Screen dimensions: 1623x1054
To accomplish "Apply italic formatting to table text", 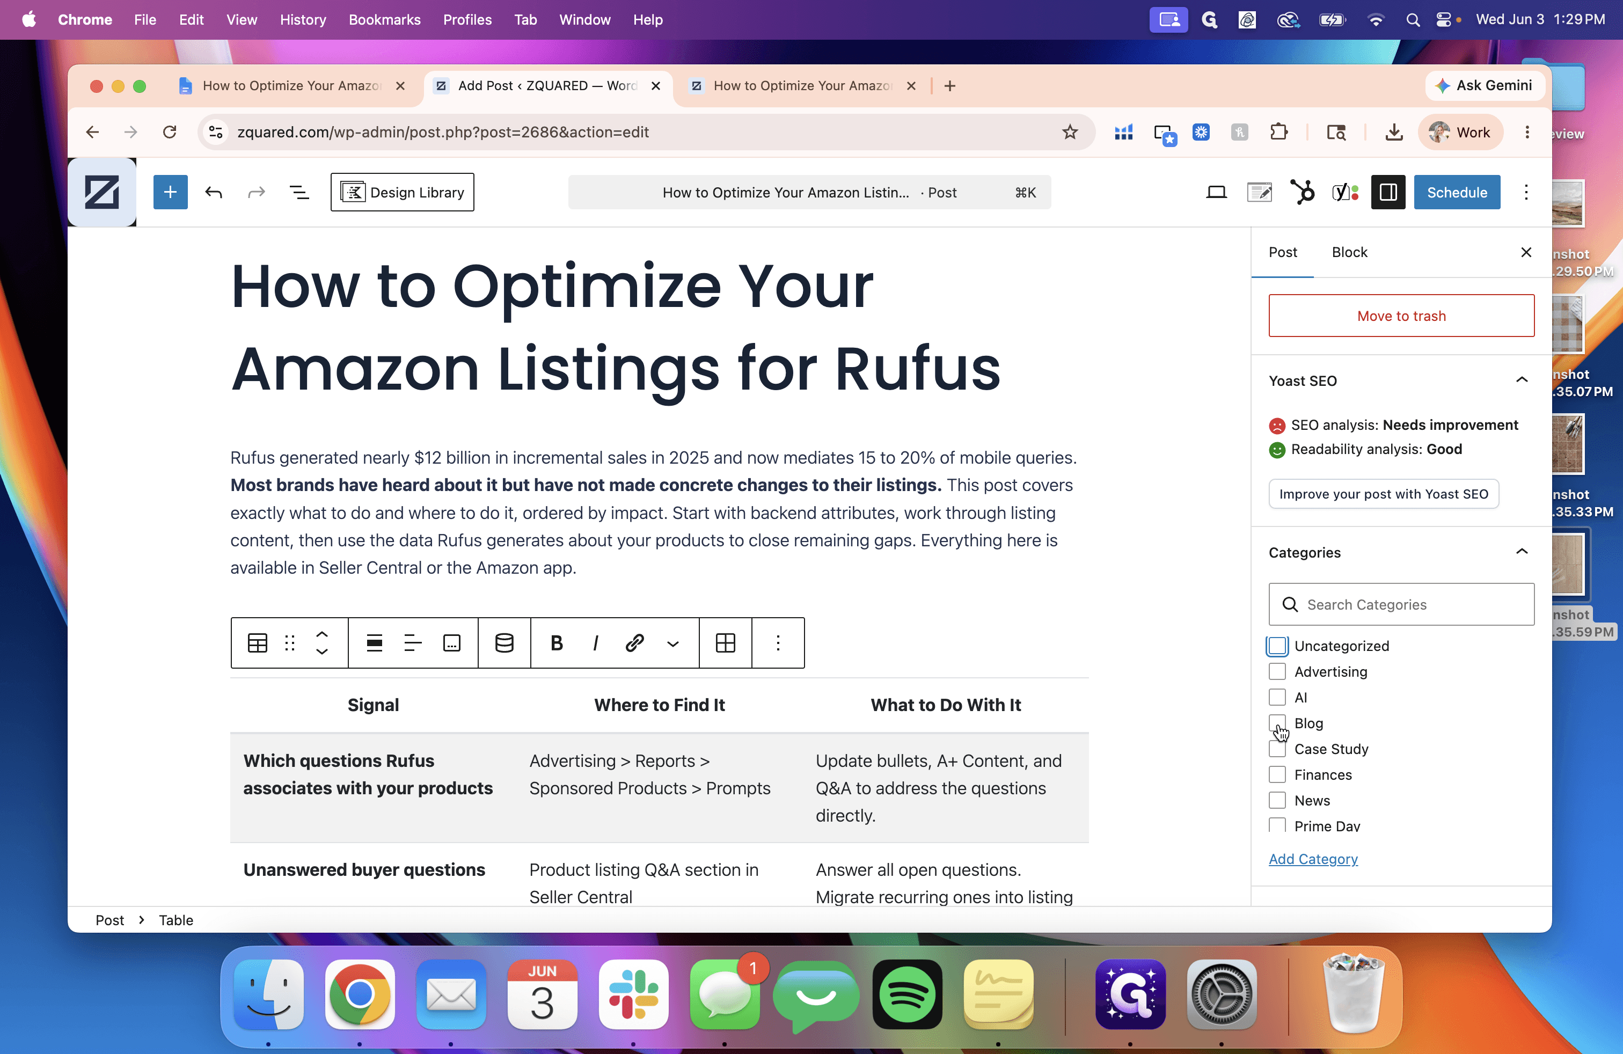I will pyautogui.click(x=595, y=643).
